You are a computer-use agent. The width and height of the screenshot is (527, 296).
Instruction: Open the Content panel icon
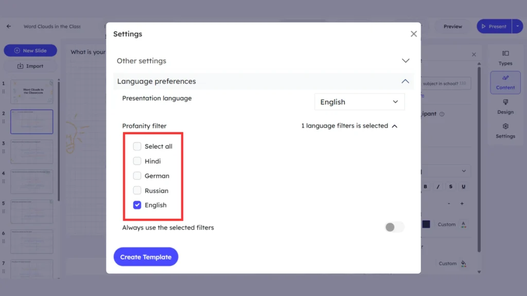505,82
